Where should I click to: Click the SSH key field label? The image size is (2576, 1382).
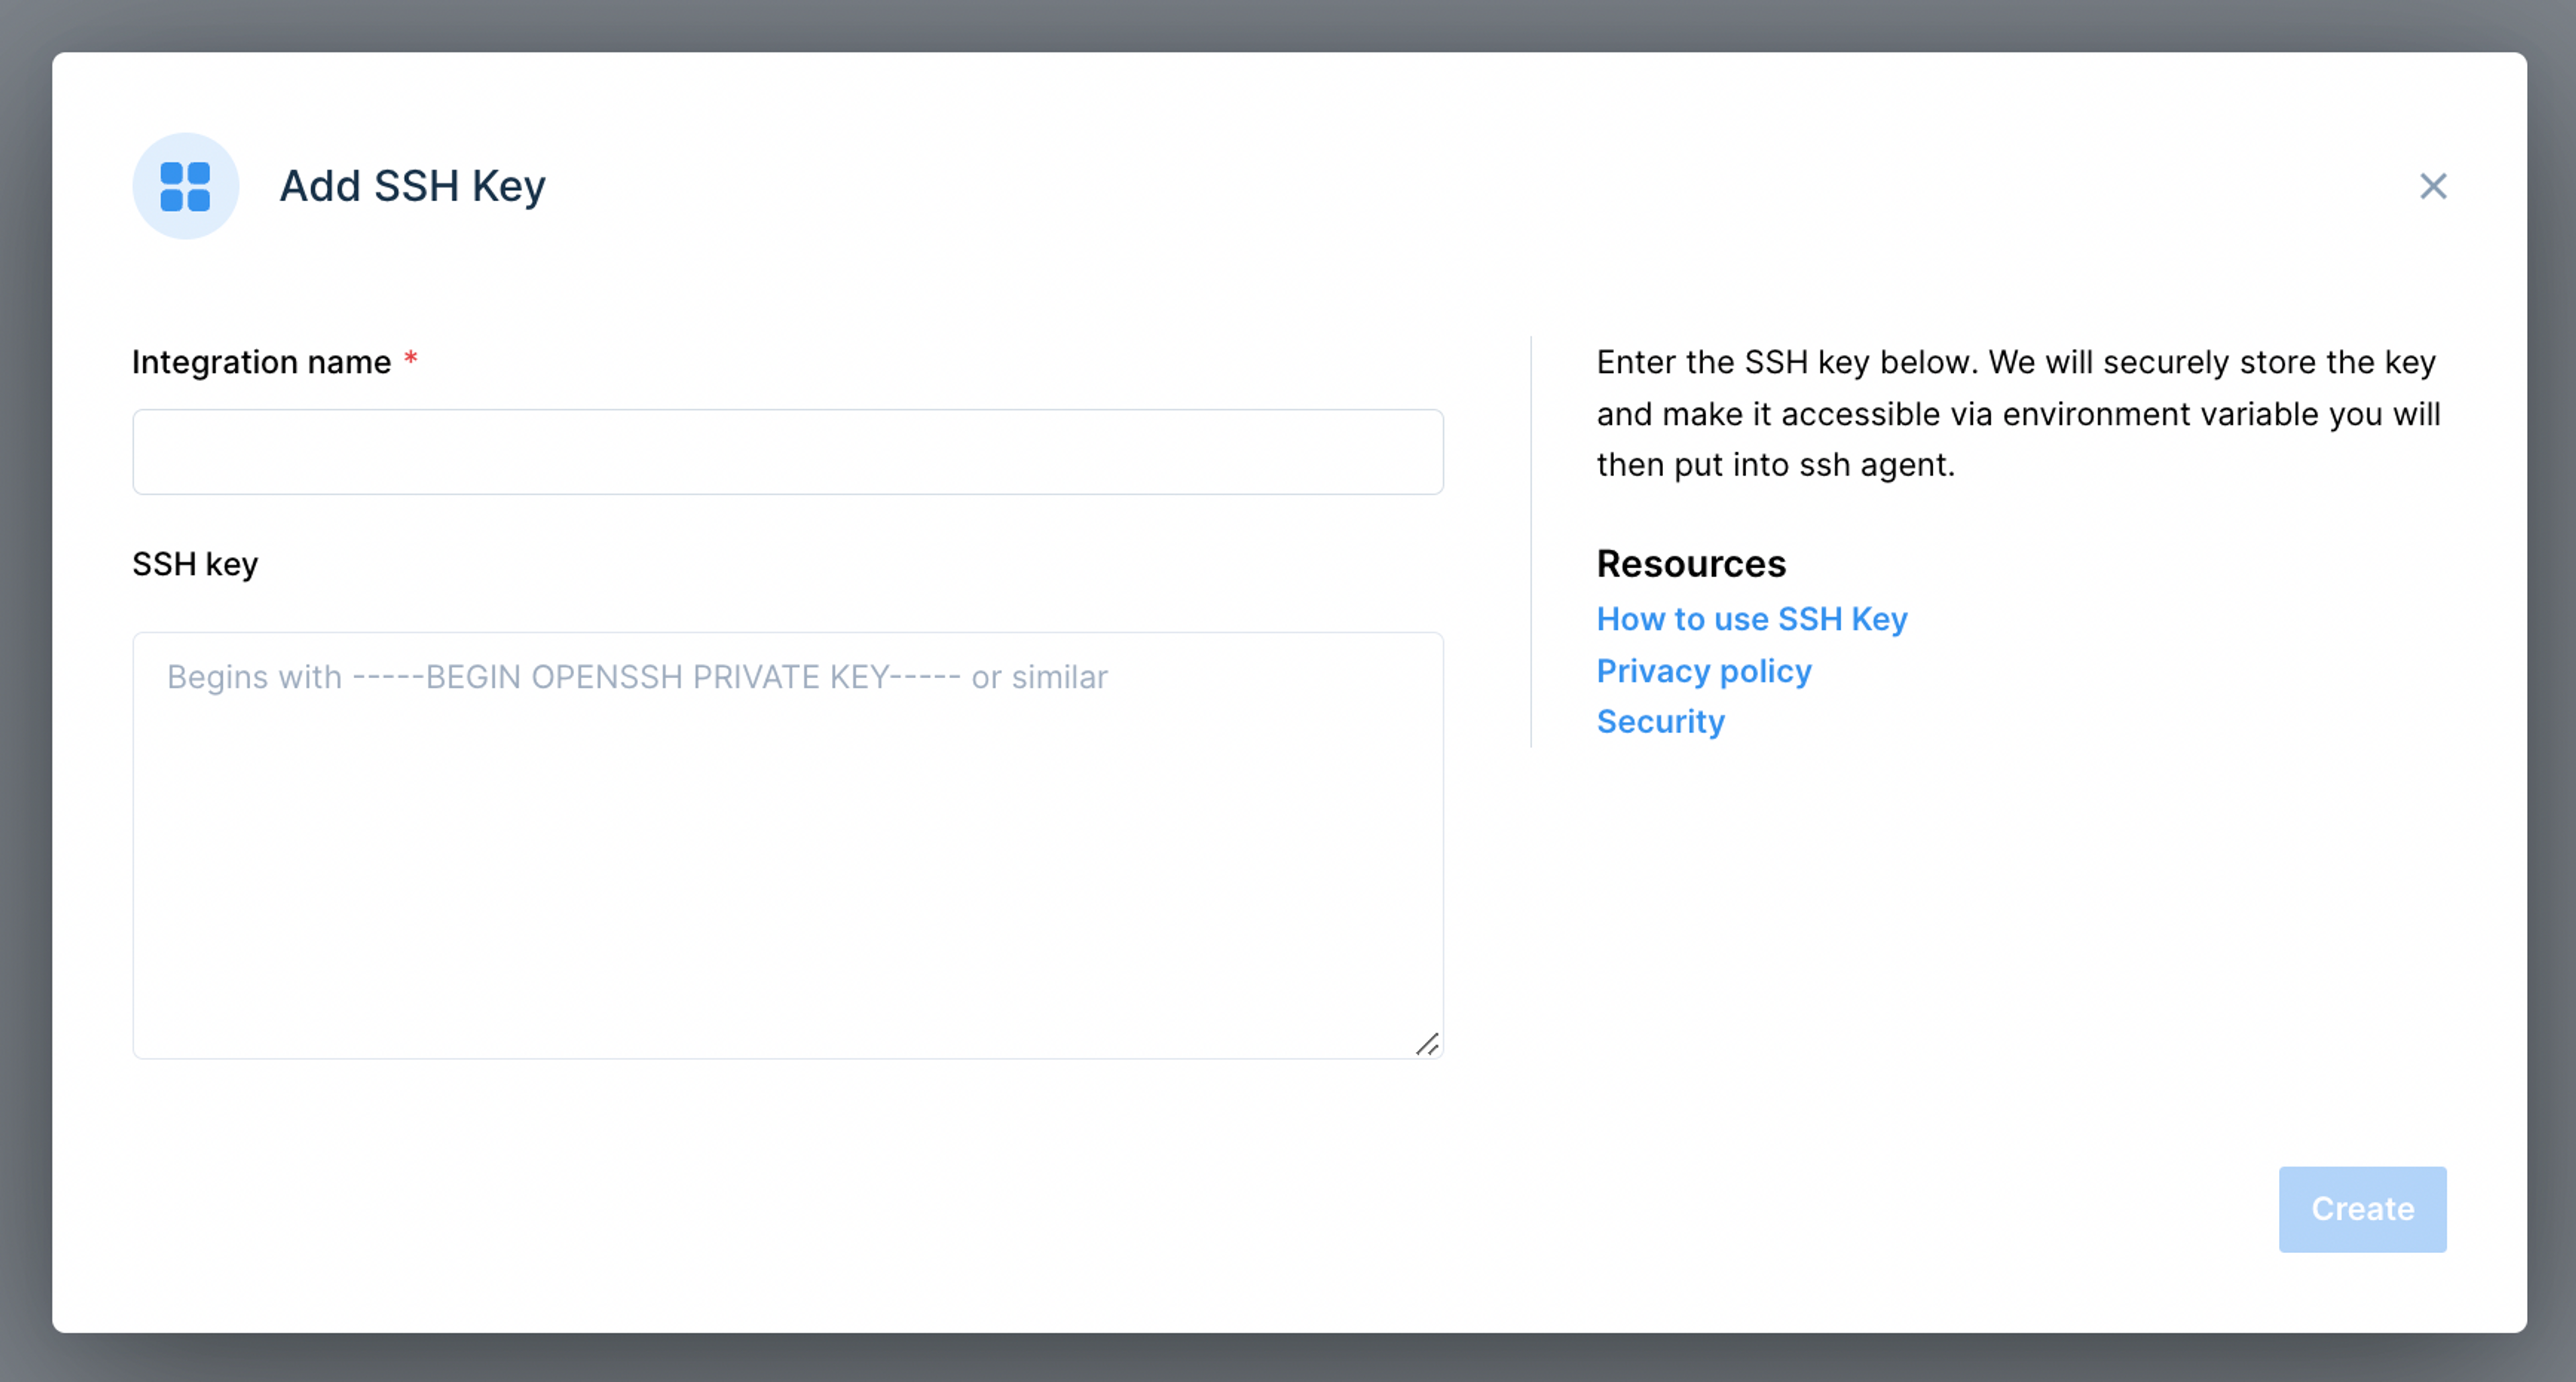tap(195, 564)
